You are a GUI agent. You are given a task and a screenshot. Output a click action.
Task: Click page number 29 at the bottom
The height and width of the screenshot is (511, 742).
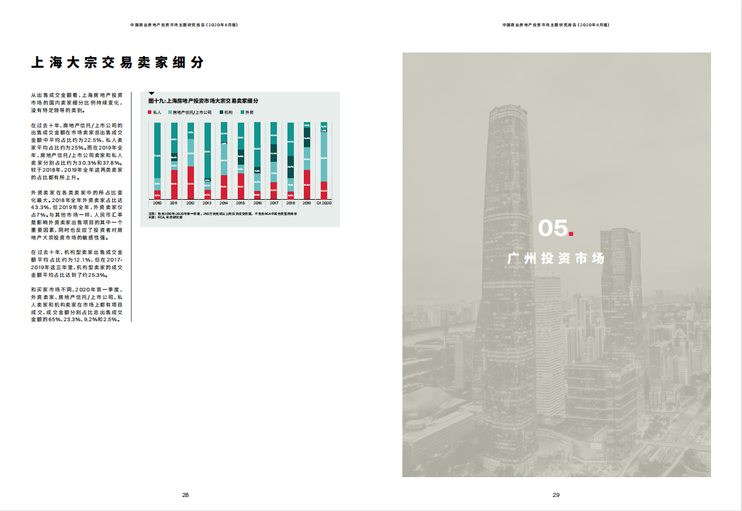[x=556, y=495]
